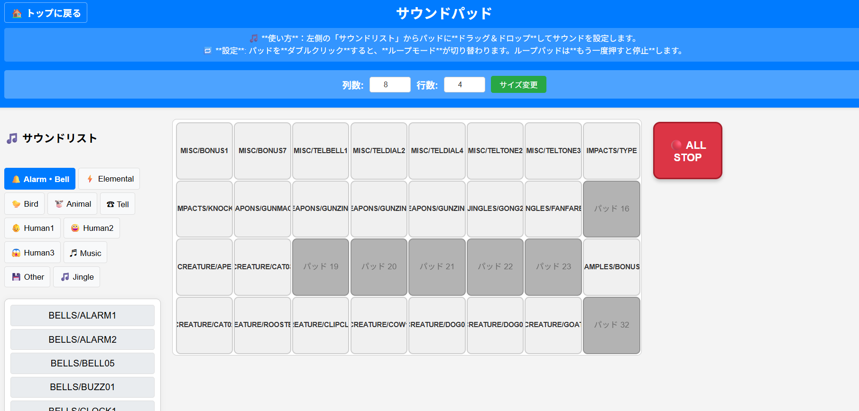Open the Music category
This screenshot has height=411, width=859.
pos(85,253)
